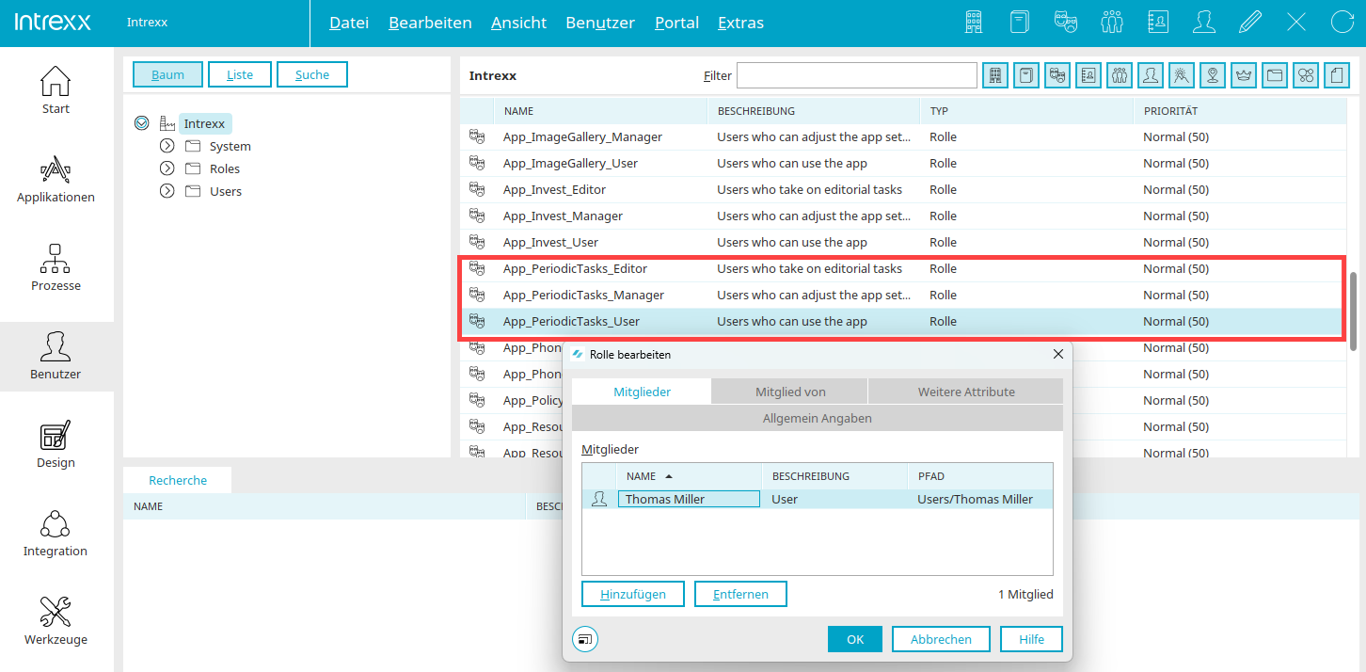
Task: Confirm the dialog with OK
Action: point(855,639)
